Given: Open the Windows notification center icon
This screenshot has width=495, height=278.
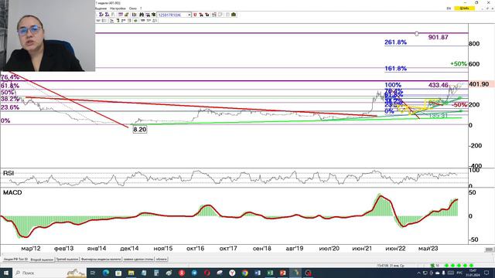Looking at the screenshot, I should (486, 273).
